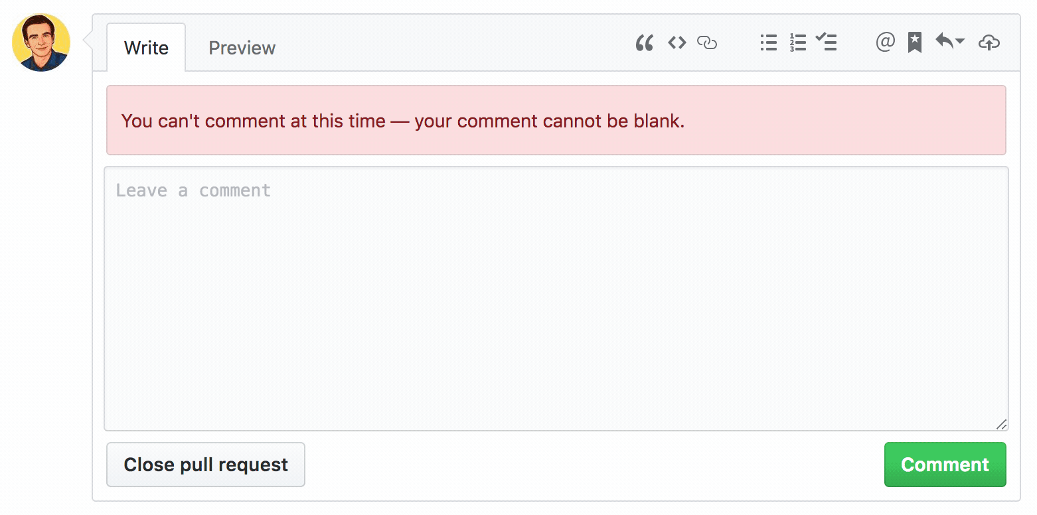
Task: Insert a blockquote using the quote icon
Action: point(643,42)
